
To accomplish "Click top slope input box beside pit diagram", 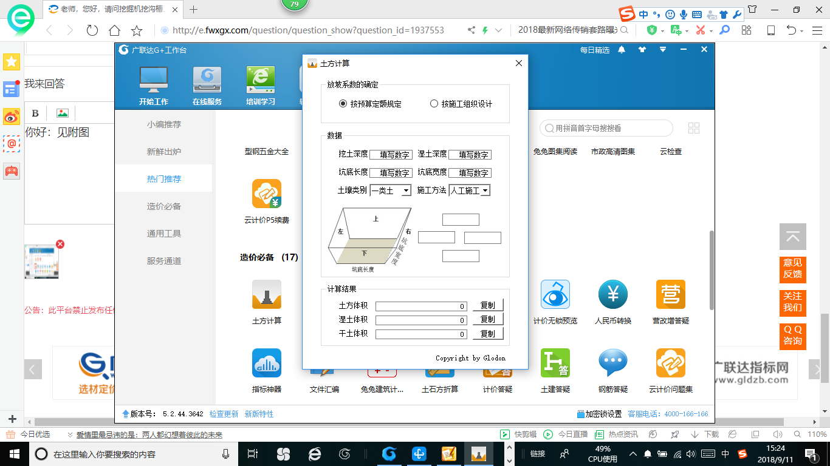I will [x=461, y=220].
